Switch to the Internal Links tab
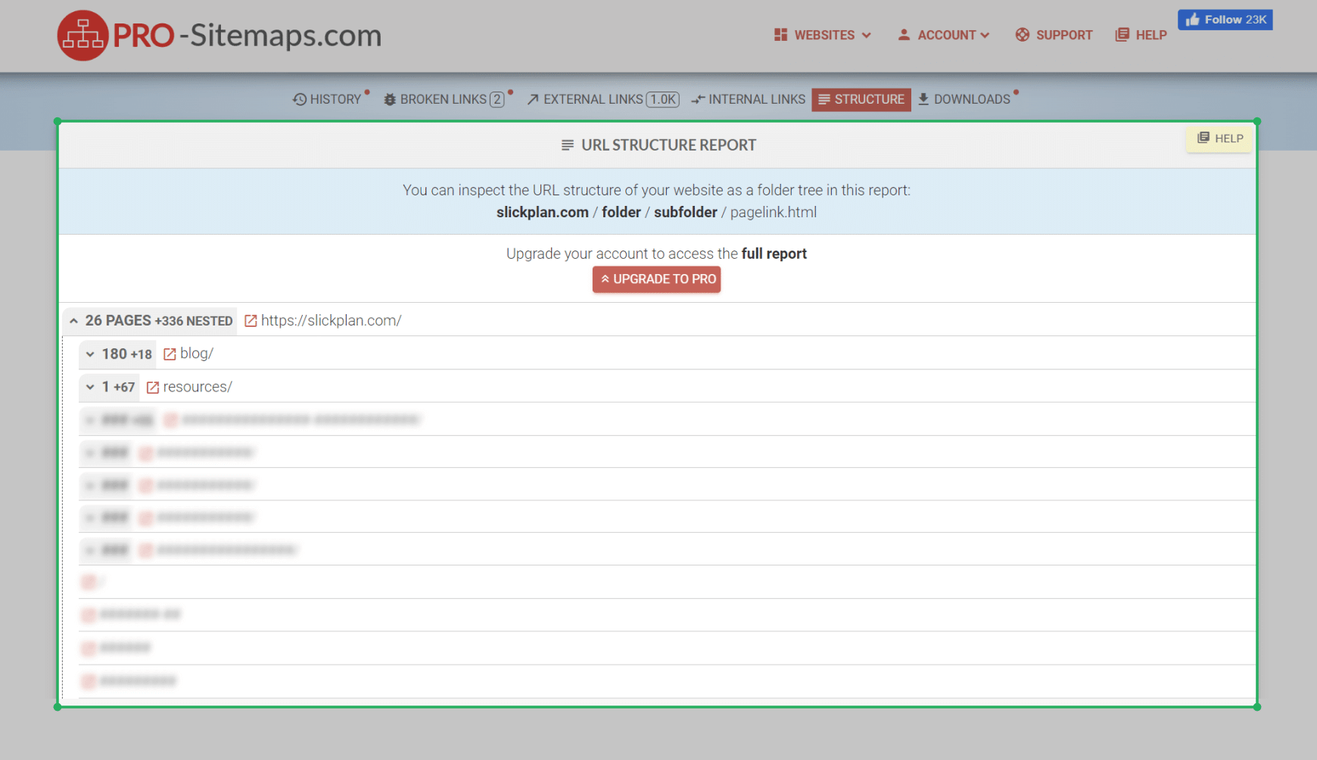 point(748,99)
